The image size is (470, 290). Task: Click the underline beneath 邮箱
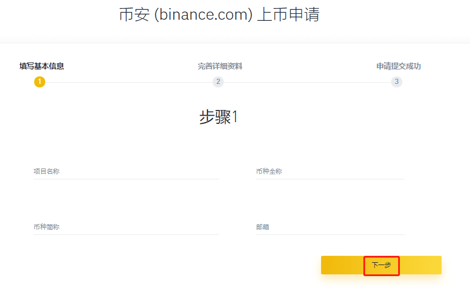pos(330,234)
